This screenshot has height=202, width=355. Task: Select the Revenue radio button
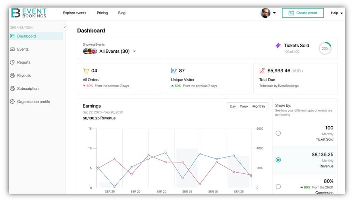point(278,160)
